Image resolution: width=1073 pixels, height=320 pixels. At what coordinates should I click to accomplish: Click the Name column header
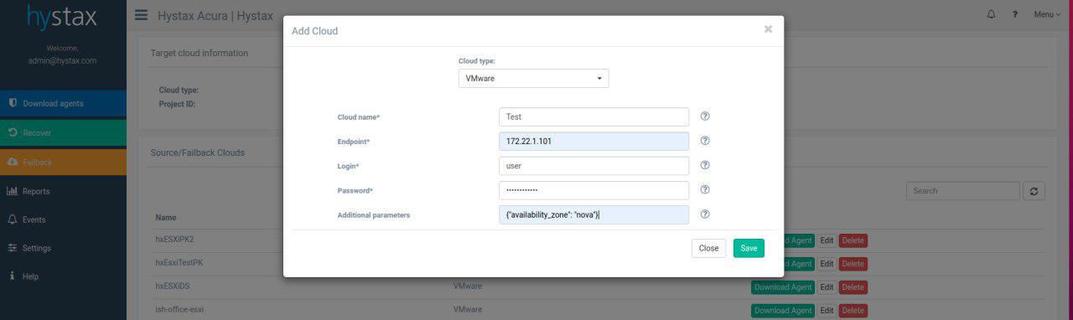coord(166,218)
